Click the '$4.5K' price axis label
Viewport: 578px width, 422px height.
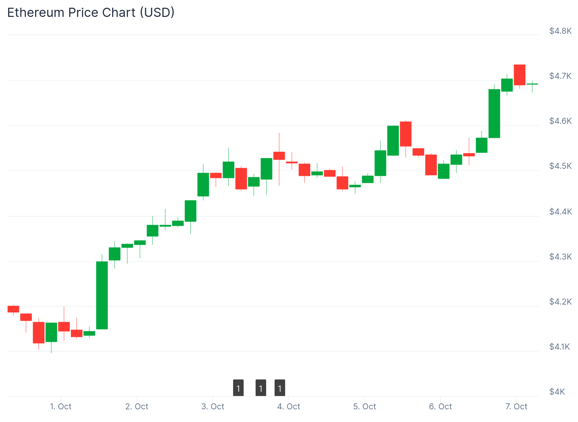point(560,166)
